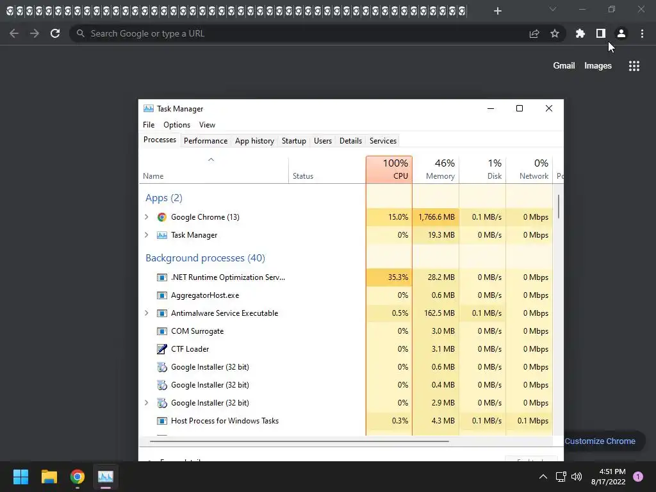Open Windows Start button on taskbar

click(20, 477)
